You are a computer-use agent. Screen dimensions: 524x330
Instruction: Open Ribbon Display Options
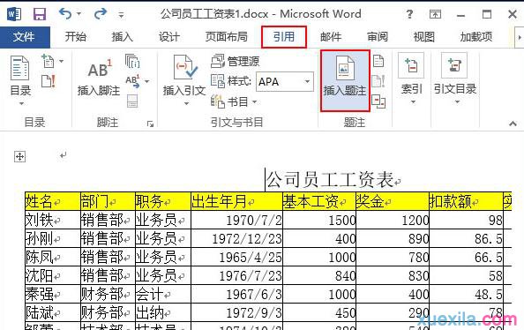[435, 14]
